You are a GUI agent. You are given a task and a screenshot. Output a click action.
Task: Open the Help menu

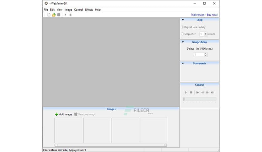coord(98,10)
